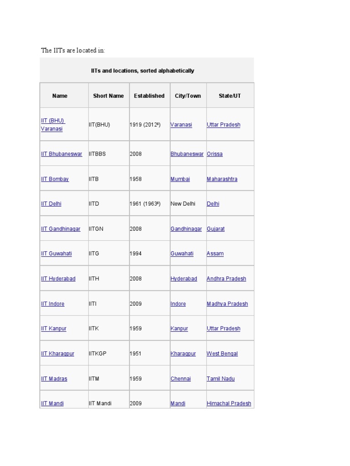This screenshot has height=466, width=350.
Task: Follow the Gujarat state link
Action: (x=216, y=229)
